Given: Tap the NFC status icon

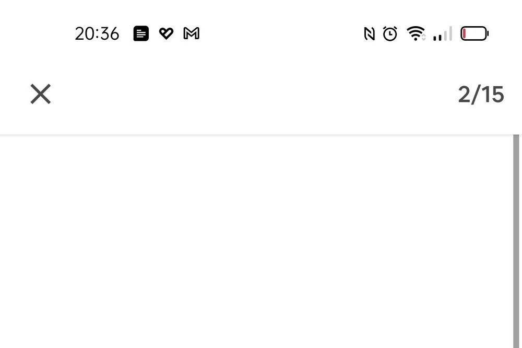Looking at the screenshot, I should [x=369, y=34].
